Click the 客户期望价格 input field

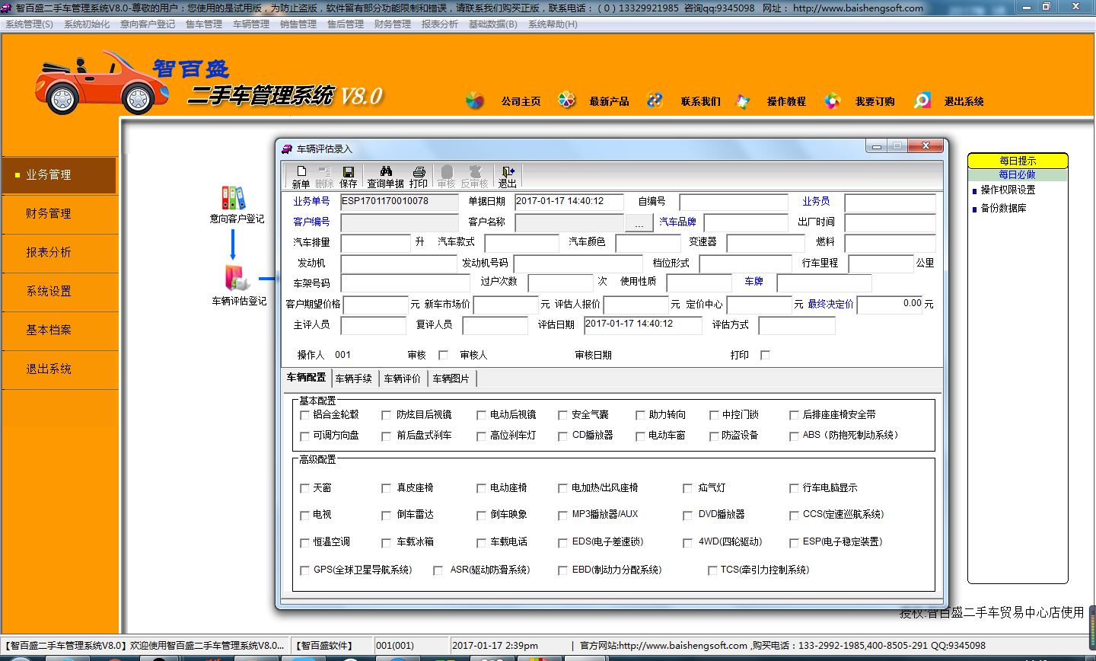(375, 305)
